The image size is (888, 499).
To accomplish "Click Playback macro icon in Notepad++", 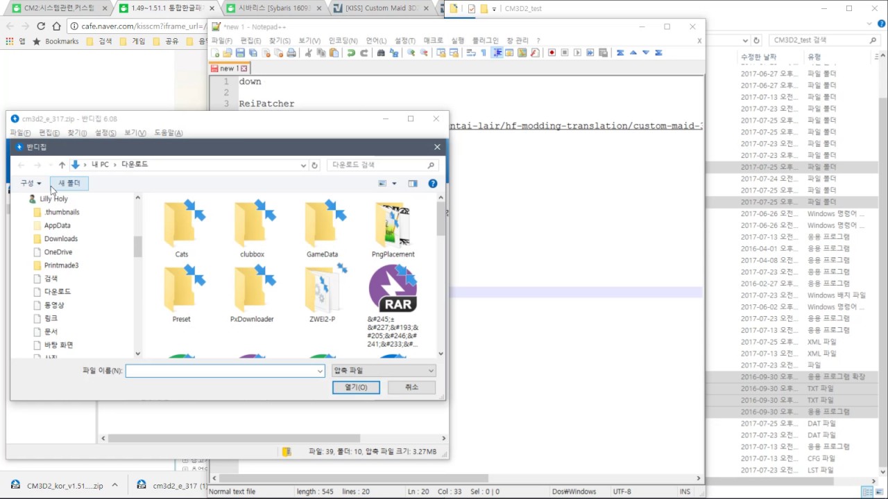I will pos(577,53).
